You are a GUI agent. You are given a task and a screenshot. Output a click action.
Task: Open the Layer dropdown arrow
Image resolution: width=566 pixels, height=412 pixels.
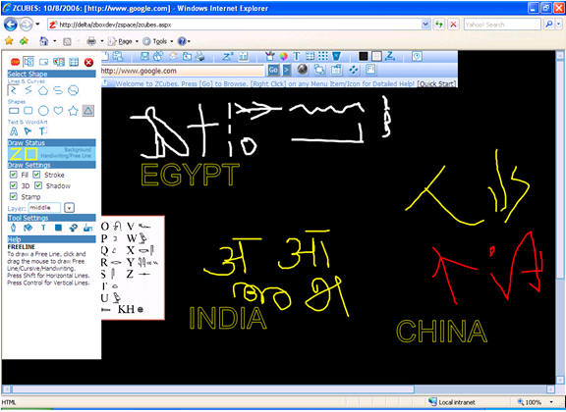click(x=69, y=208)
